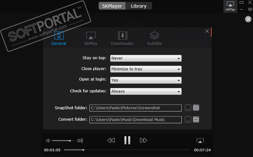Click the total duration 00:07:24
The width and height of the screenshot is (253, 157).
pyautogui.click(x=202, y=150)
